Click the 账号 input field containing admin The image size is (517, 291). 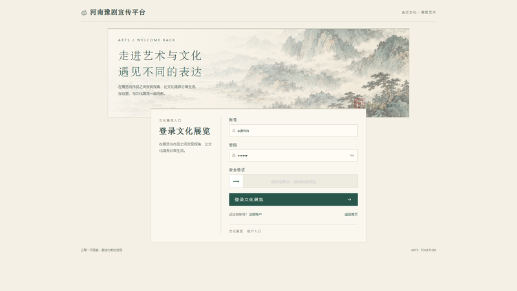293,131
